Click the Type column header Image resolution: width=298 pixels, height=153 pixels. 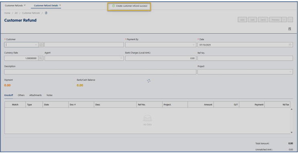pos(34,105)
